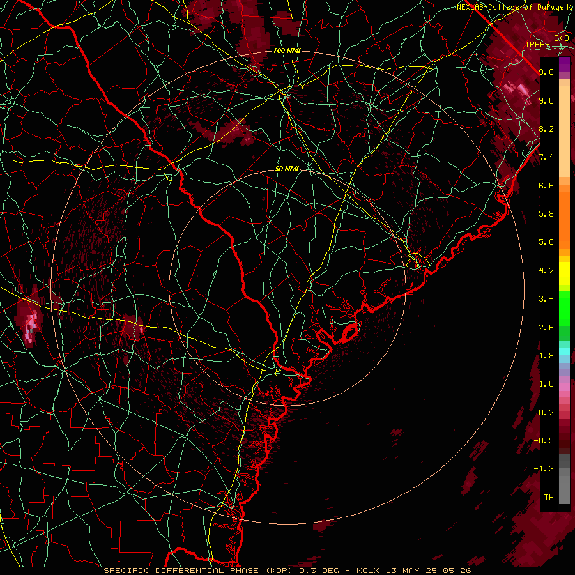Click the "5.8" scale value
The image size is (575, 575).
coord(546,214)
